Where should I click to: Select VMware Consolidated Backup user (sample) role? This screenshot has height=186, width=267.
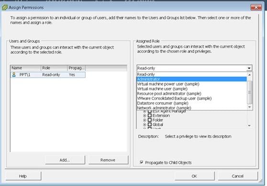pyautogui.click(x=191, y=98)
